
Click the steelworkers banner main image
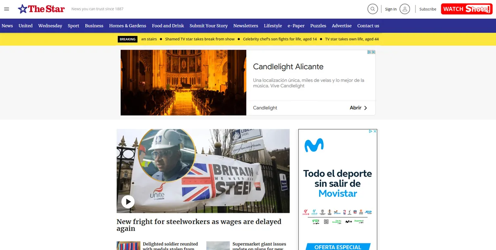click(x=203, y=171)
